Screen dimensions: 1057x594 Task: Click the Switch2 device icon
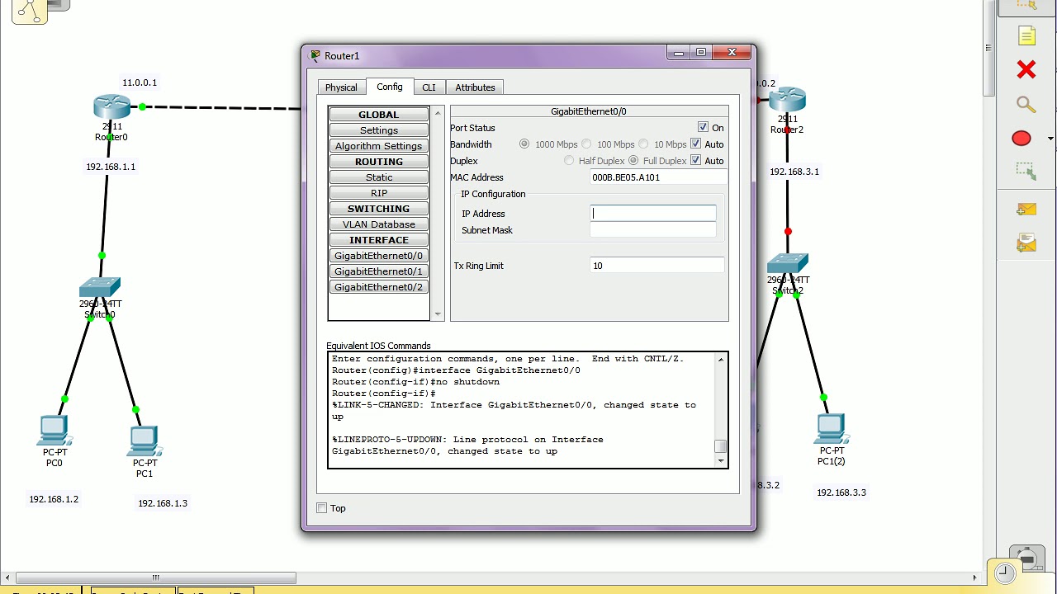[x=788, y=264]
